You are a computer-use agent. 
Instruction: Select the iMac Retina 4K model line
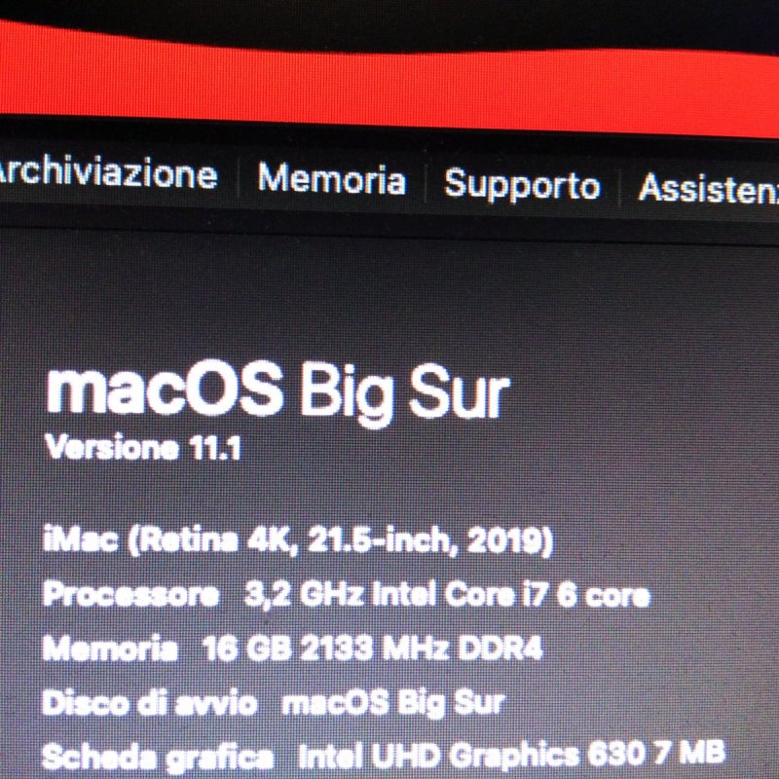tap(298, 541)
